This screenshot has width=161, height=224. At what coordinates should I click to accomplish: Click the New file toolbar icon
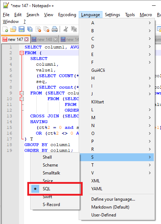[5, 29]
